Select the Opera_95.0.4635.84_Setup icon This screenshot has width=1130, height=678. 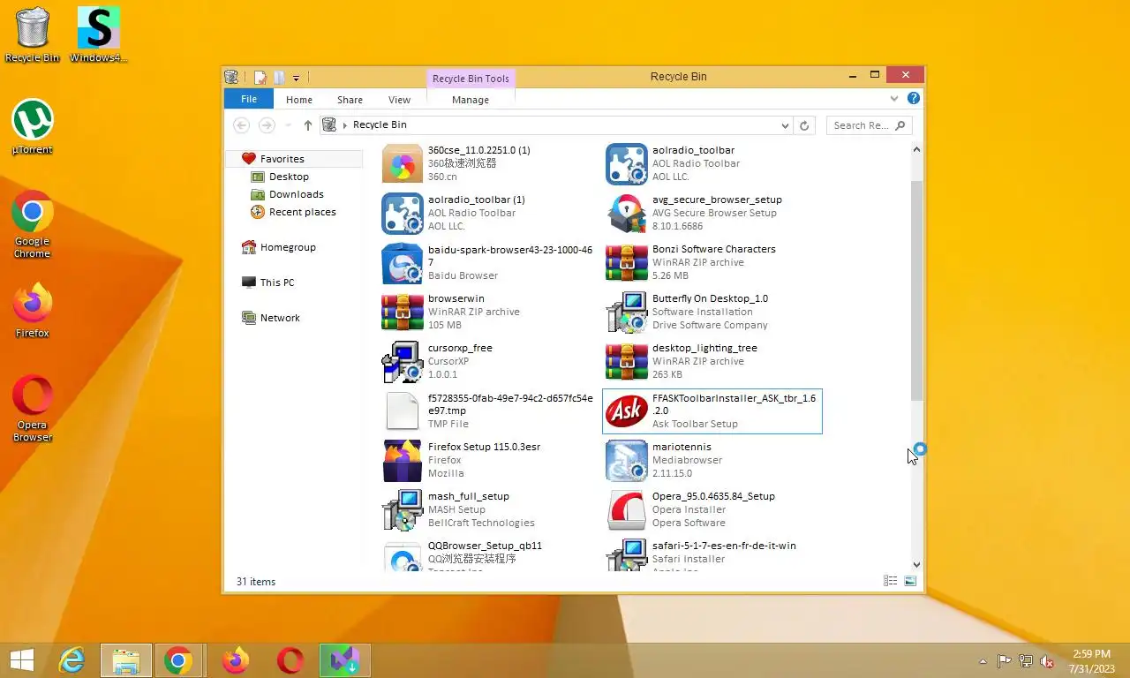point(627,510)
